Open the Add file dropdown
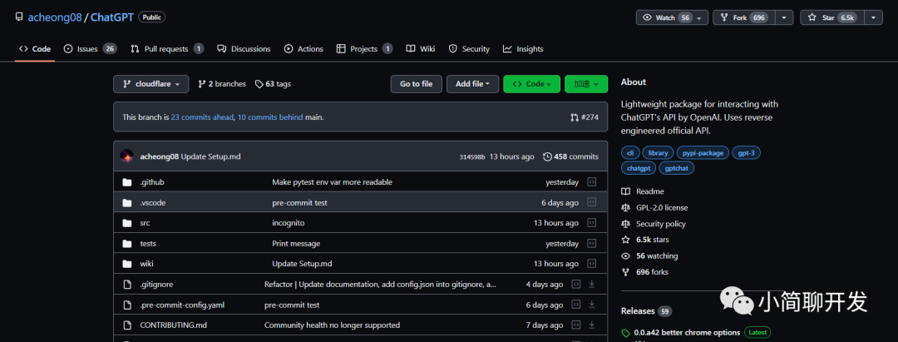The width and height of the screenshot is (898, 342). point(472,84)
